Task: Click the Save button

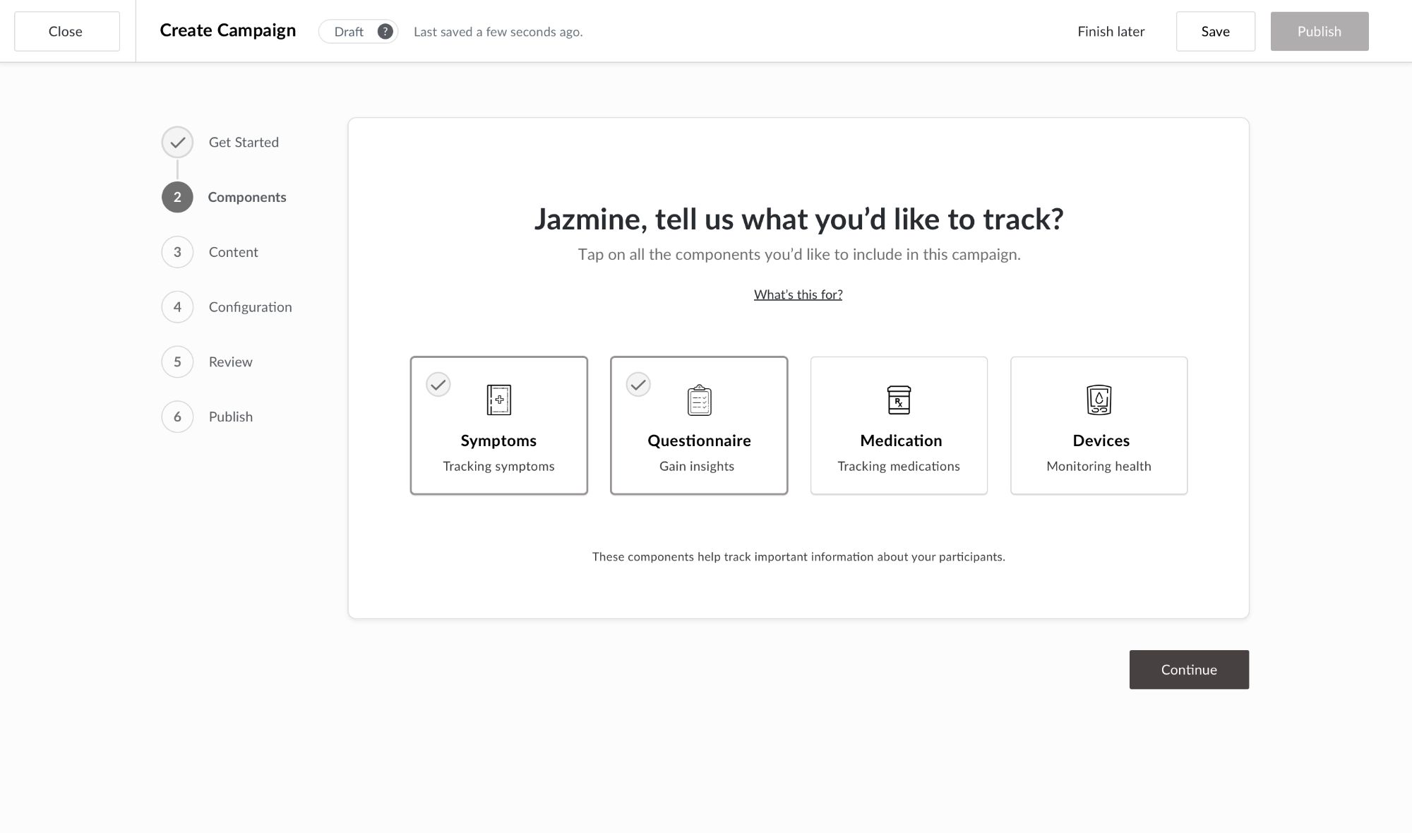Action: click(1215, 32)
